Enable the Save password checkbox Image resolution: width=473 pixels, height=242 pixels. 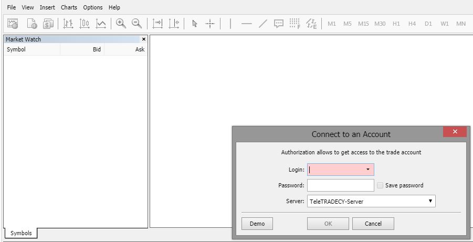(x=380, y=185)
